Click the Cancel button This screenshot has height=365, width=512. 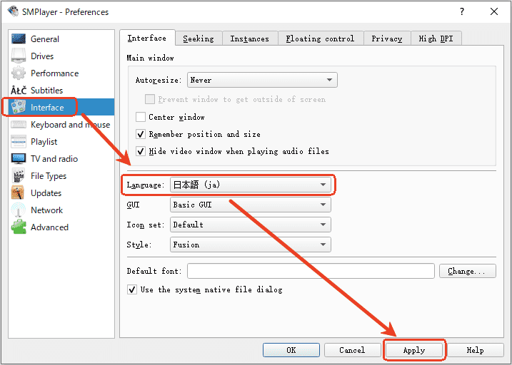(x=352, y=350)
